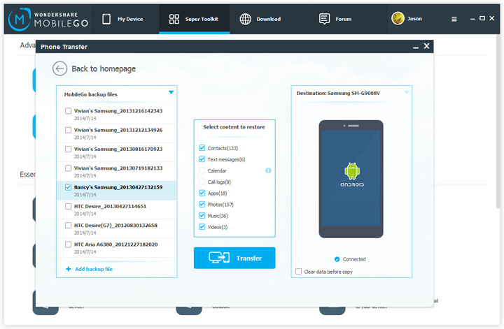
Task: Check Vivian's Samsung_20130816170923 backup
Action: click(x=68, y=149)
